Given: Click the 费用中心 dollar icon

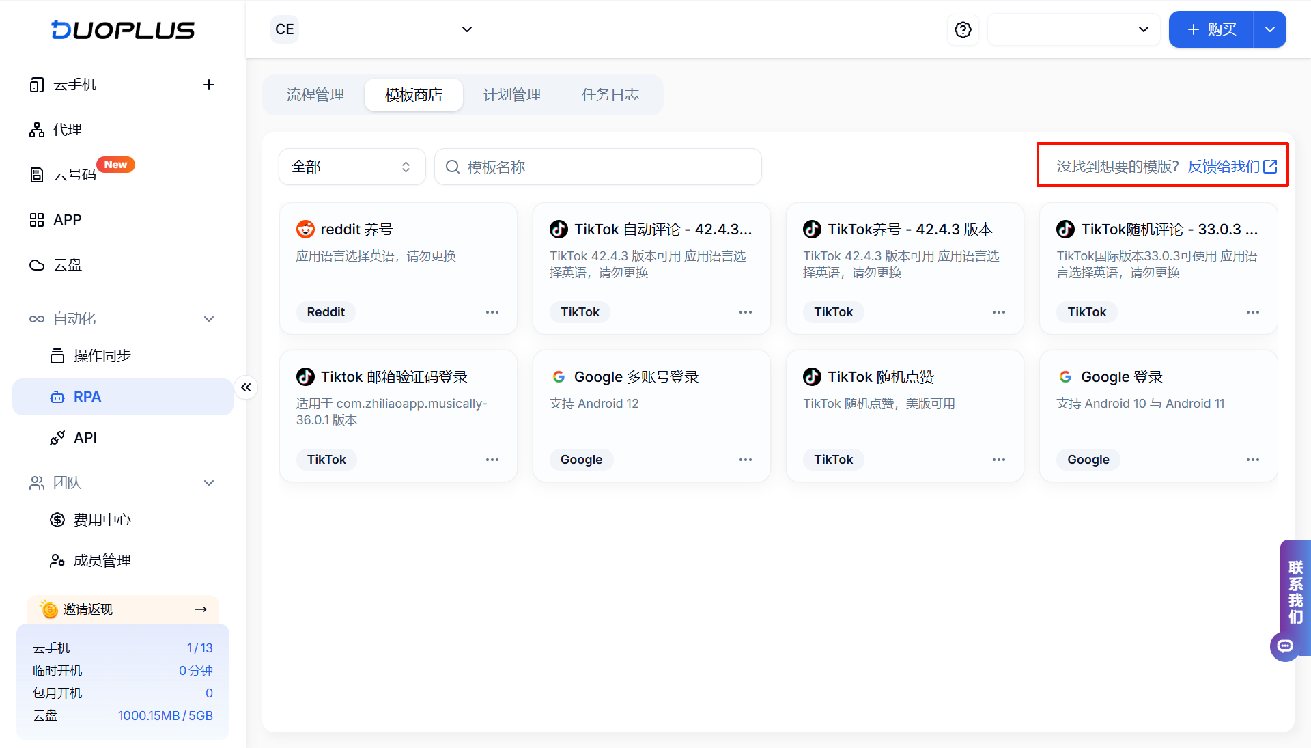Looking at the screenshot, I should point(57,520).
